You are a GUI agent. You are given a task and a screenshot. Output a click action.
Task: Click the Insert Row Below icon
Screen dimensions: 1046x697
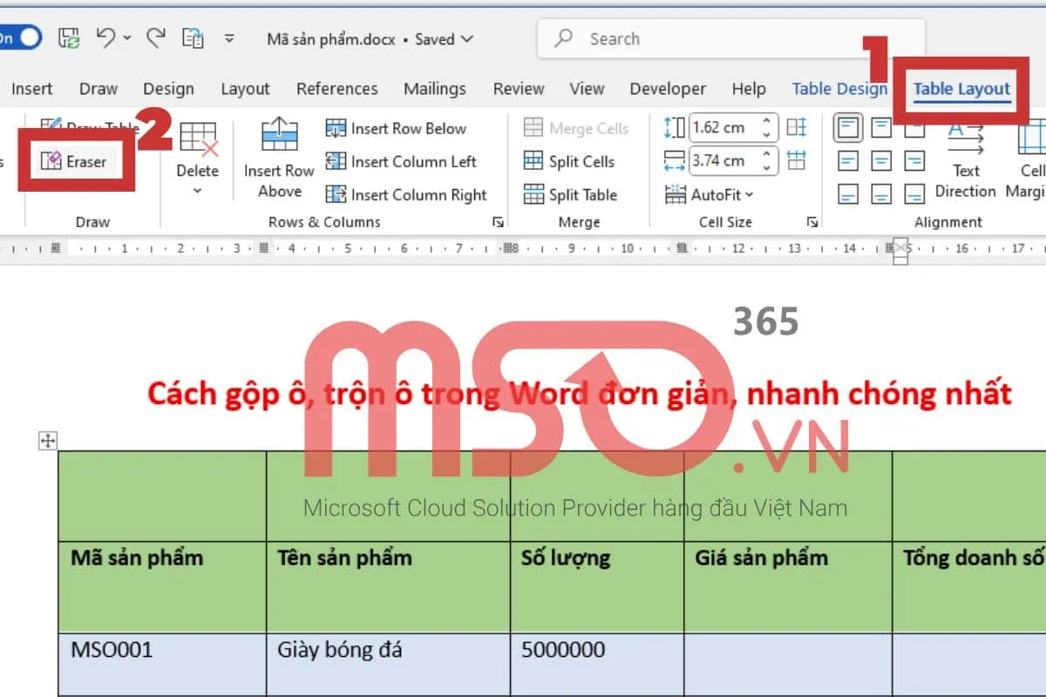pyautogui.click(x=337, y=128)
